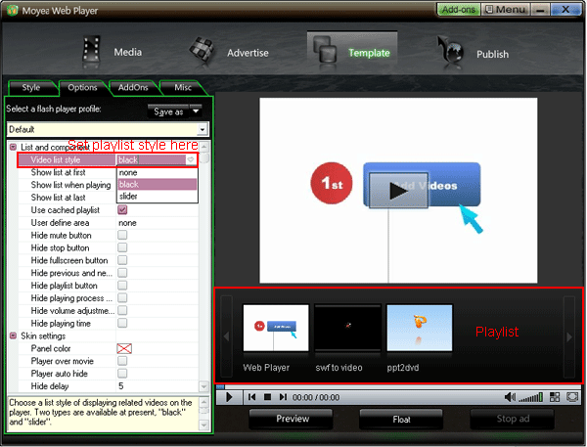Click property list scroll down arrow
Image resolution: width=587 pixels, height=447 pixels.
[x=204, y=386]
